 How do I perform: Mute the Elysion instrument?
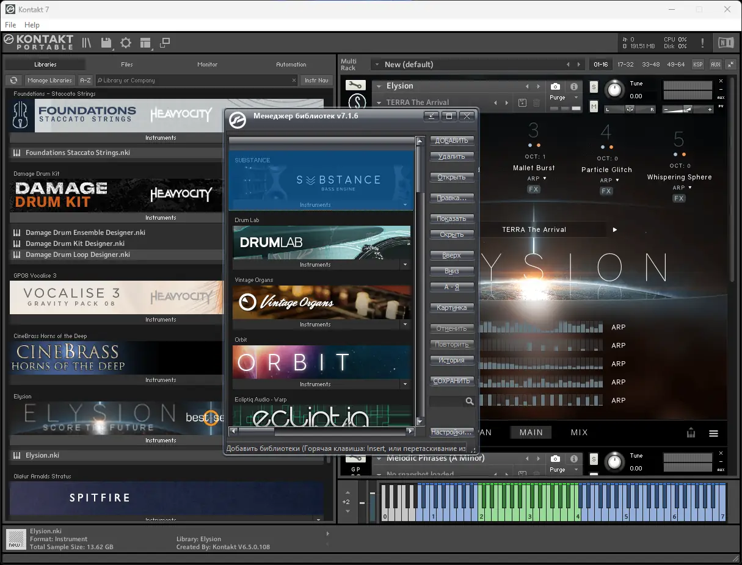click(594, 106)
